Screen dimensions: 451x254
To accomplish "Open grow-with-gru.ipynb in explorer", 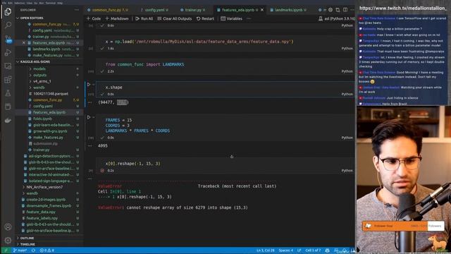I will pyautogui.click(x=50, y=131).
